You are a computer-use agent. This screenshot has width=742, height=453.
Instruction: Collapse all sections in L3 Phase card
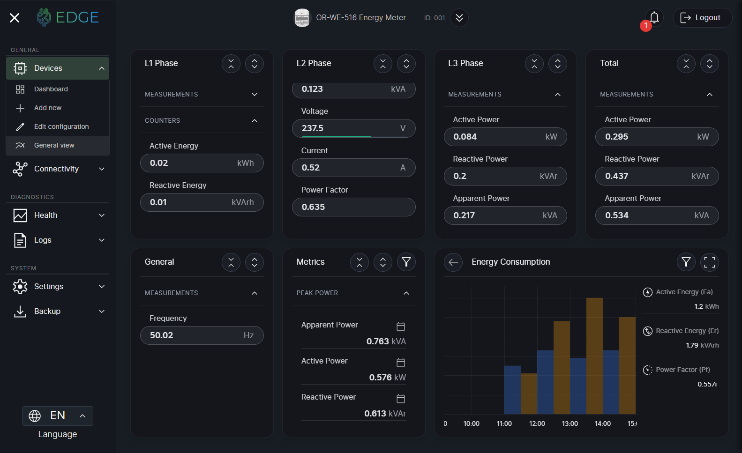[534, 64]
